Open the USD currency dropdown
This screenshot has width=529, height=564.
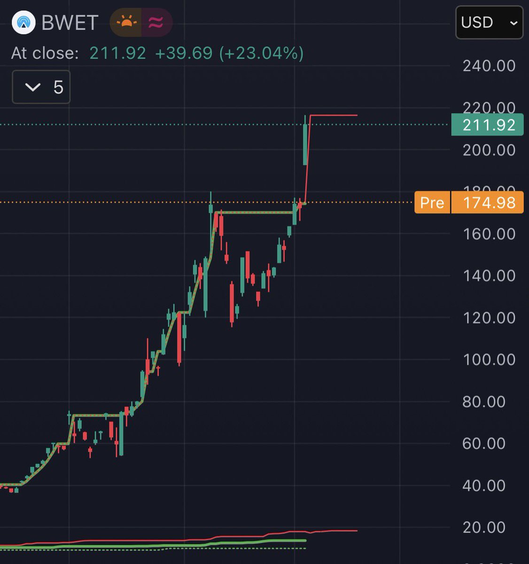coord(489,22)
